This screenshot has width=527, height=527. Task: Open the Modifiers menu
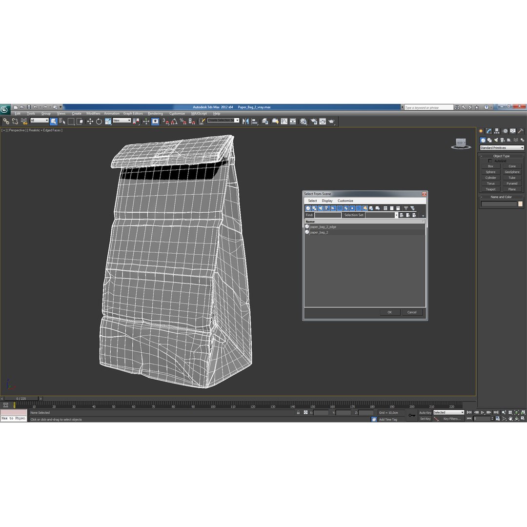93,114
